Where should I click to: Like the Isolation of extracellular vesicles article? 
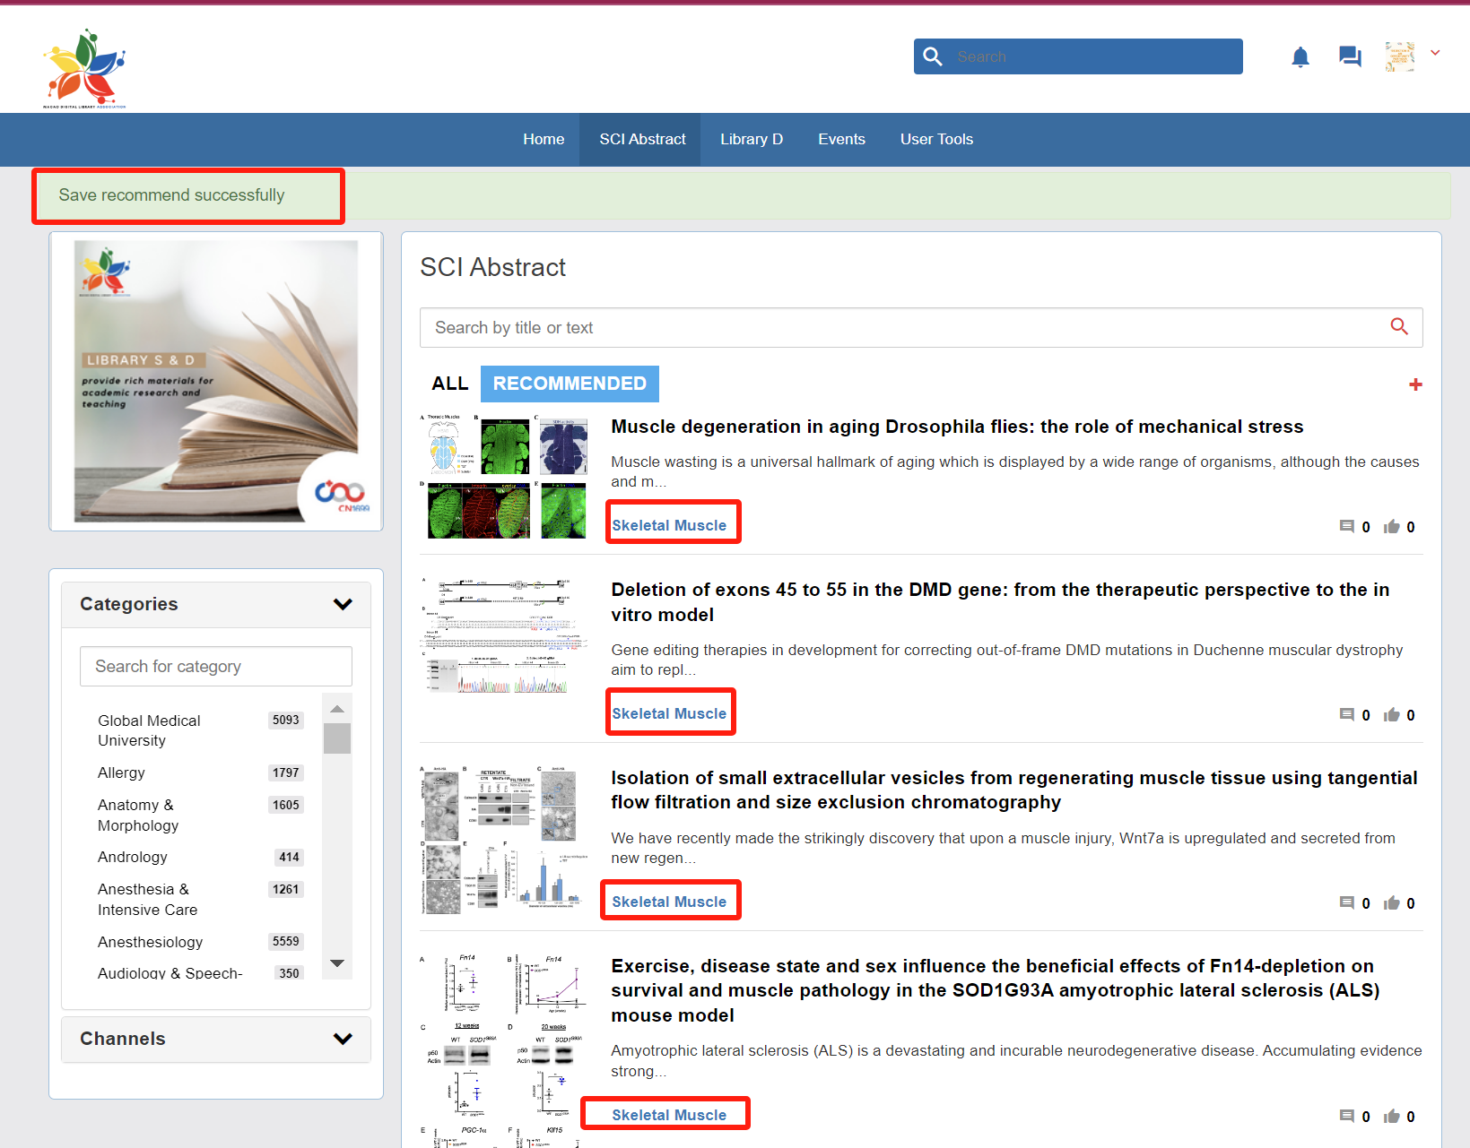pyautogui.click(x=1392, y=903)
